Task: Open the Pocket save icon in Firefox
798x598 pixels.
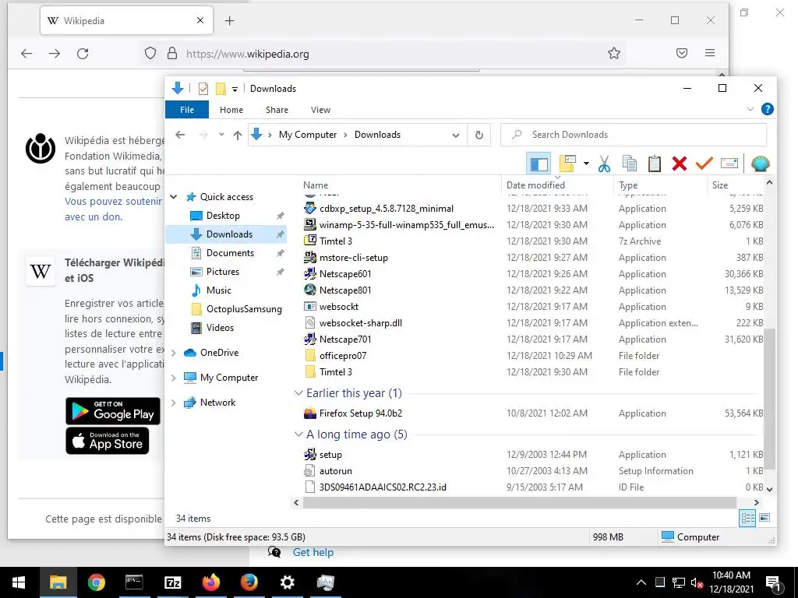Action: point(682,53)
